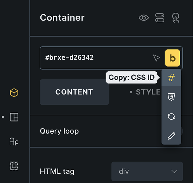Click the pencil edit icon in popup
The image size is (193, 183).
point(171,136)
